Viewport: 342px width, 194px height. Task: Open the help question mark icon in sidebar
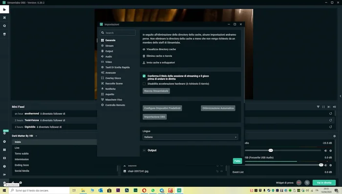4,167
